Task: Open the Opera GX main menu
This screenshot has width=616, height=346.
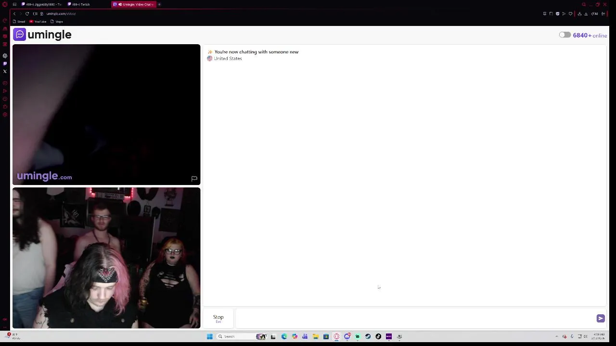Action: click(5, 4)
